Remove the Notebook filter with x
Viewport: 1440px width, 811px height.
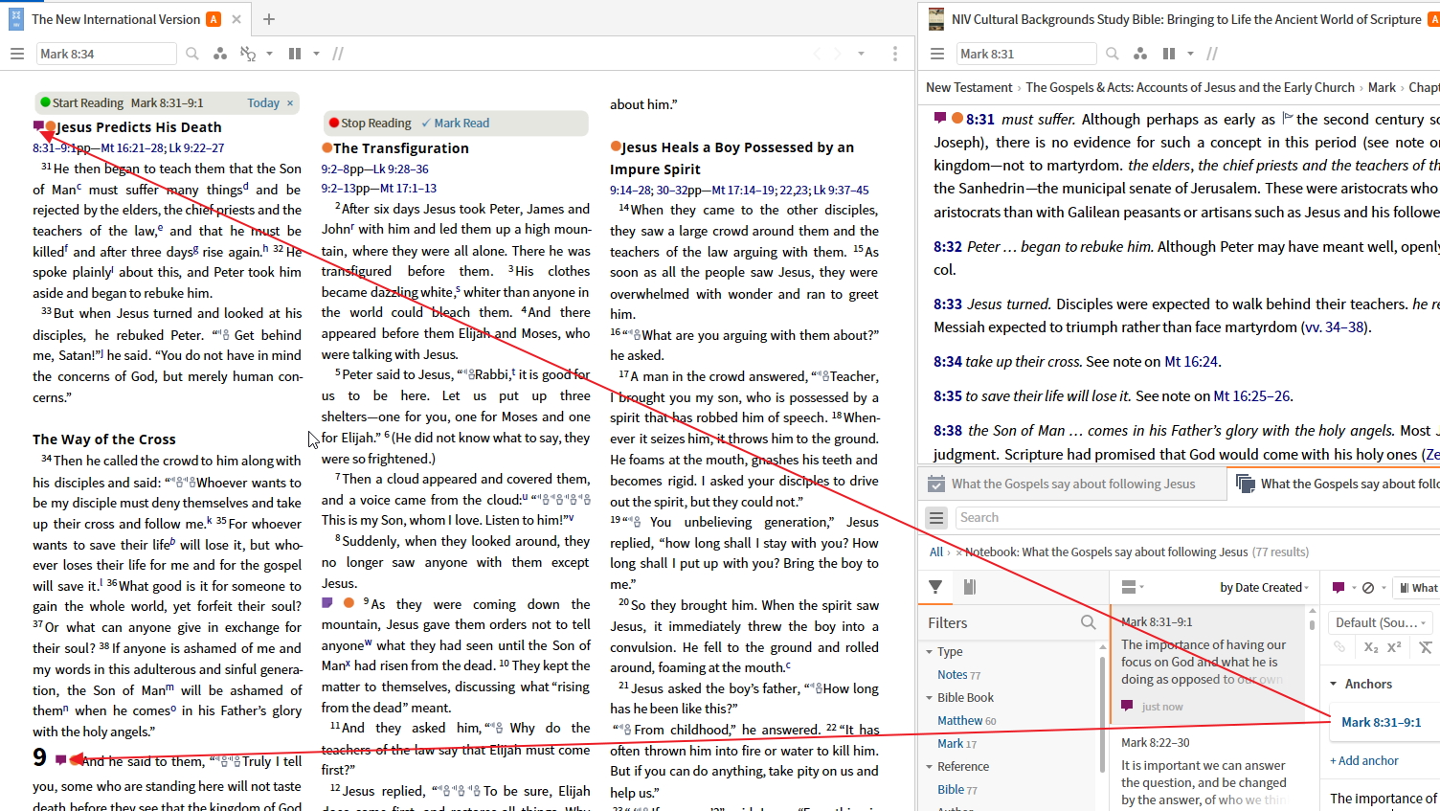pos(958,552)
